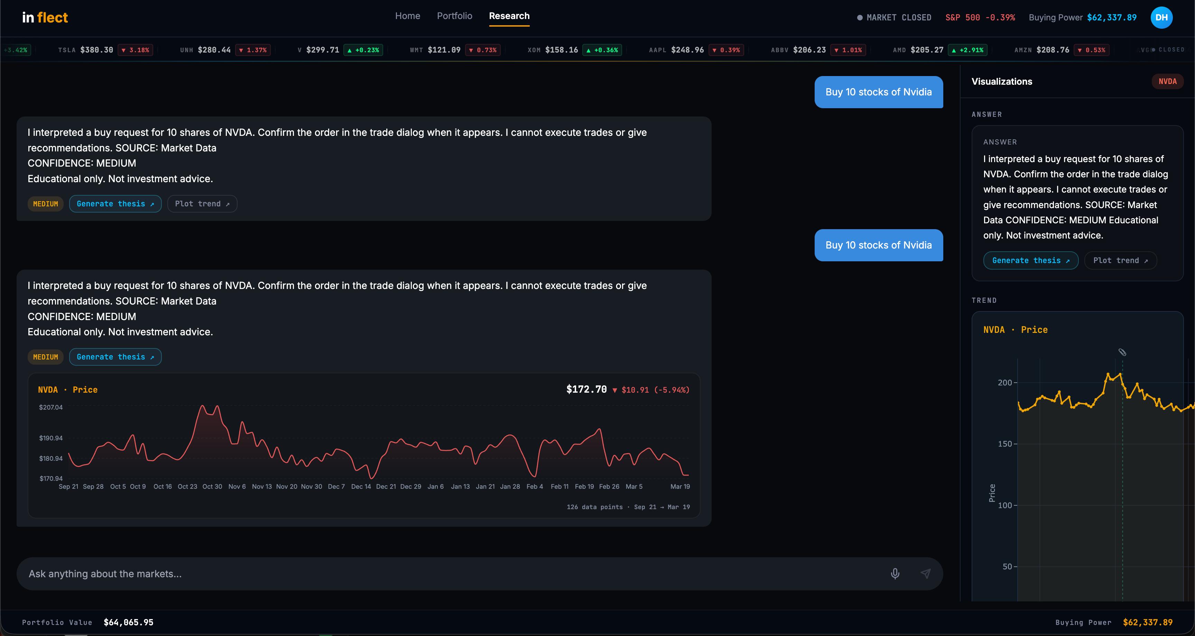Click the NVDA tag in Visualizations header
The width and height of the screenshot is (1195, 636).
point(1167,81)
